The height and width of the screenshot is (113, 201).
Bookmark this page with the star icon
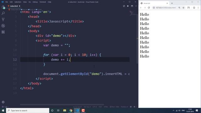[x=183, y=8]
